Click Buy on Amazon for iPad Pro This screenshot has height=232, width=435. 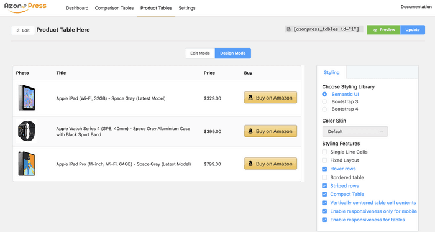(x=270, y=164)
